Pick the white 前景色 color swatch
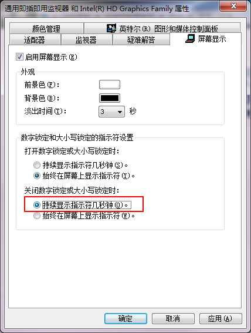 [110, 85]
